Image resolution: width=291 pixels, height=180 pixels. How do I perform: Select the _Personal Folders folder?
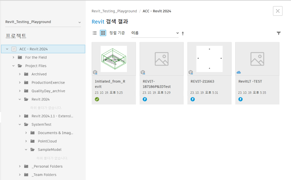pos(47,166)
